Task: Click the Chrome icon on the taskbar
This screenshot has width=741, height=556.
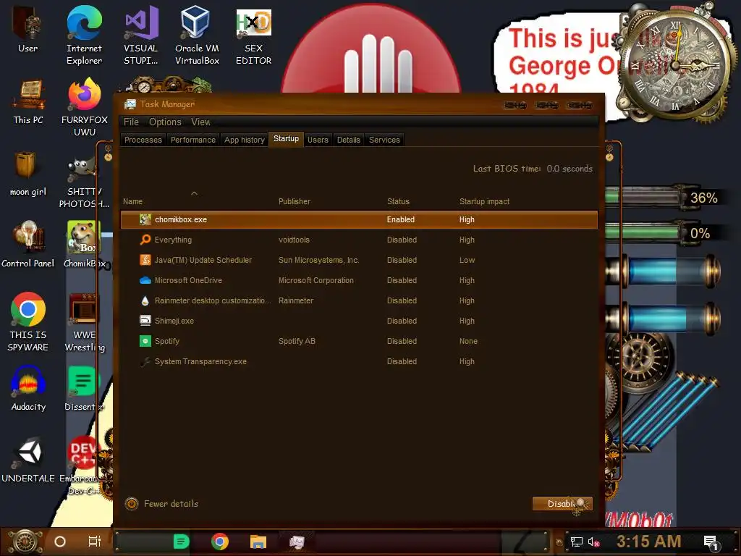Action: [x=220, y=542]
